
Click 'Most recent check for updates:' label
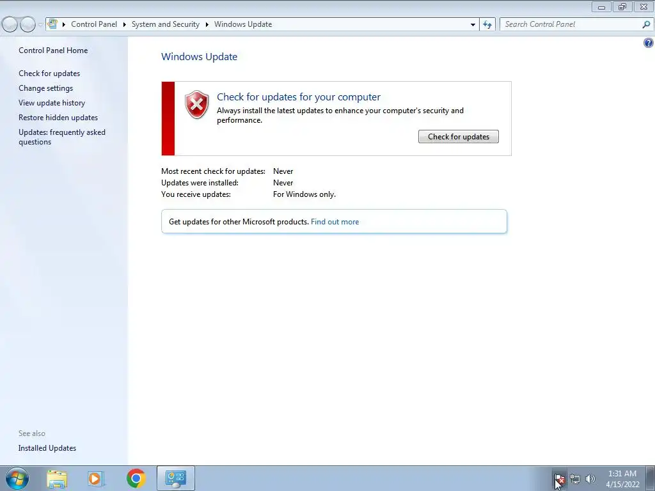coord(213,171)
